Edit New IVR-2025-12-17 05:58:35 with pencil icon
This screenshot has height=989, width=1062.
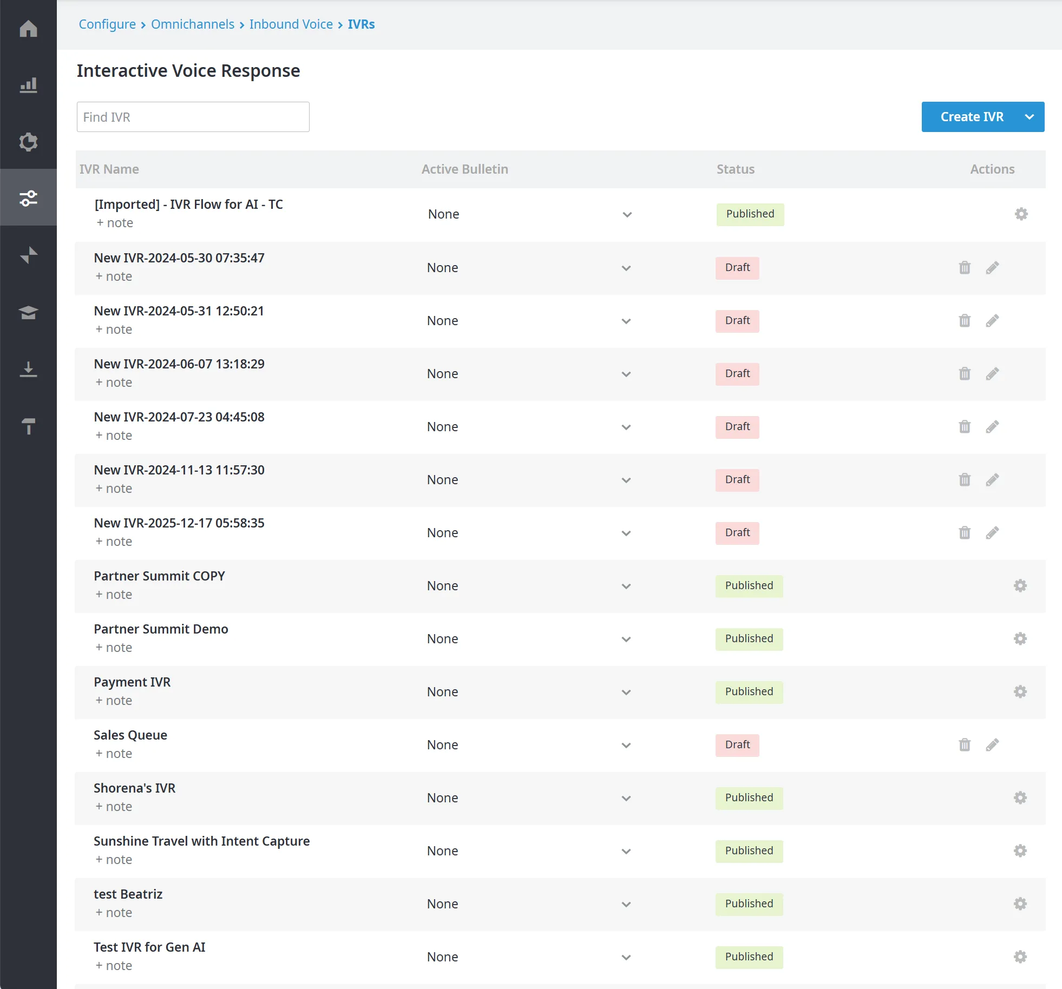coord(992,532)
